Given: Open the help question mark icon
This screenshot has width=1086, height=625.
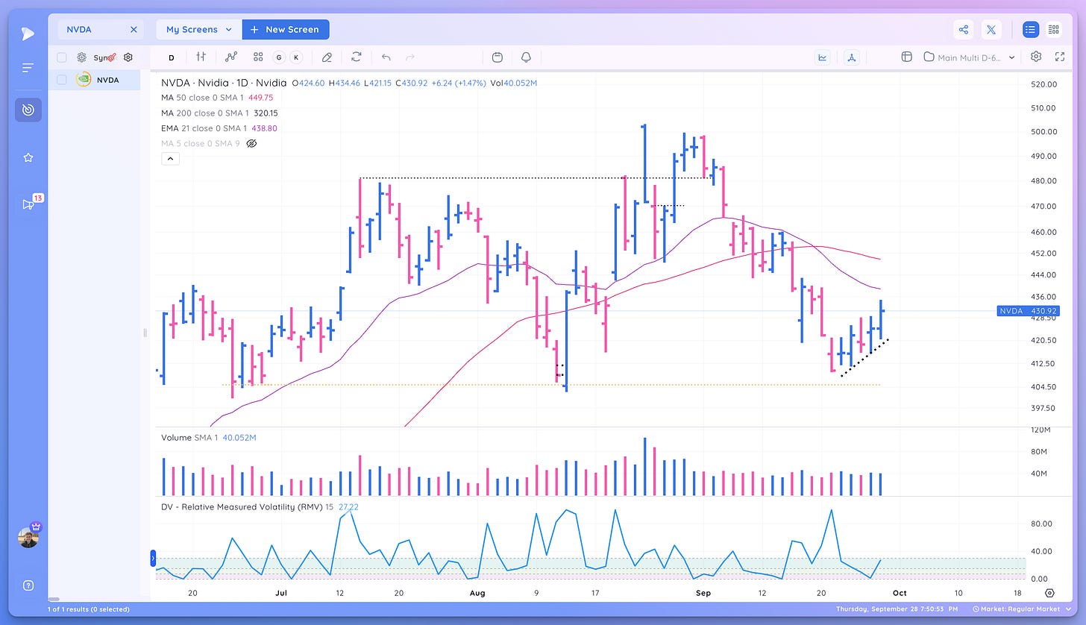Looking at the screenshot, I should (28, 585).
